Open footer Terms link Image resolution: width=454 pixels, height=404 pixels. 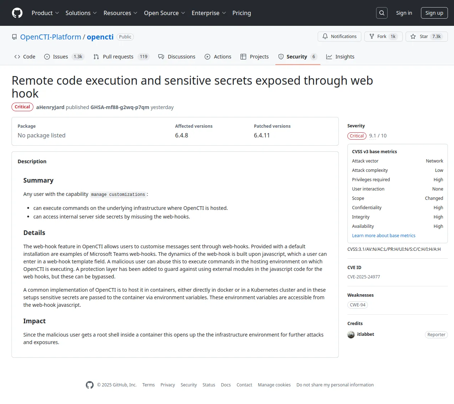pos(149,385)
